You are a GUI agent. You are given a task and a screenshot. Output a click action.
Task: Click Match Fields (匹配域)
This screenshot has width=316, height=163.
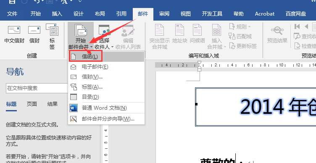pos(240,36)
